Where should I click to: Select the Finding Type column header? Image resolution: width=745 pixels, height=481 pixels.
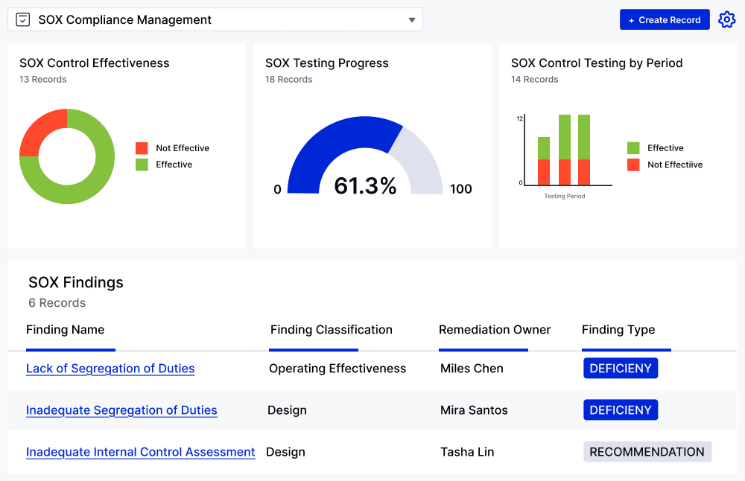(x=618, y=330)
